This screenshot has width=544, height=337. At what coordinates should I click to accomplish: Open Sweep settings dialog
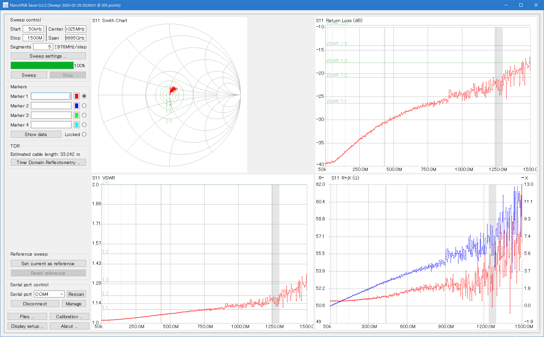click(48, 56)
